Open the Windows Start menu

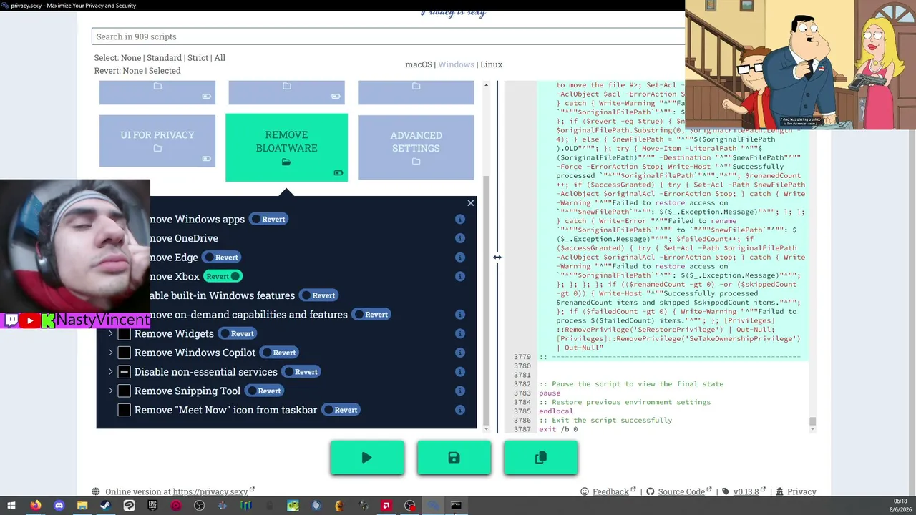[x=11, y=506]
